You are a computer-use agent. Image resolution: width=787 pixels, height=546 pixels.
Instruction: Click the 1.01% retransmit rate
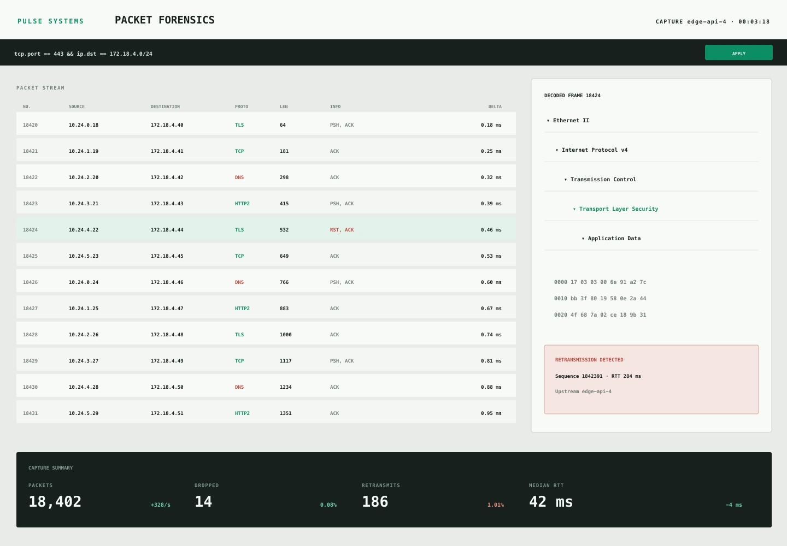point(496,505)
